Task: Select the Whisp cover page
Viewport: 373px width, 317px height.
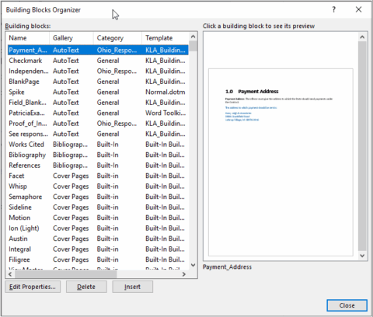Action: click(x=98, y=186)
